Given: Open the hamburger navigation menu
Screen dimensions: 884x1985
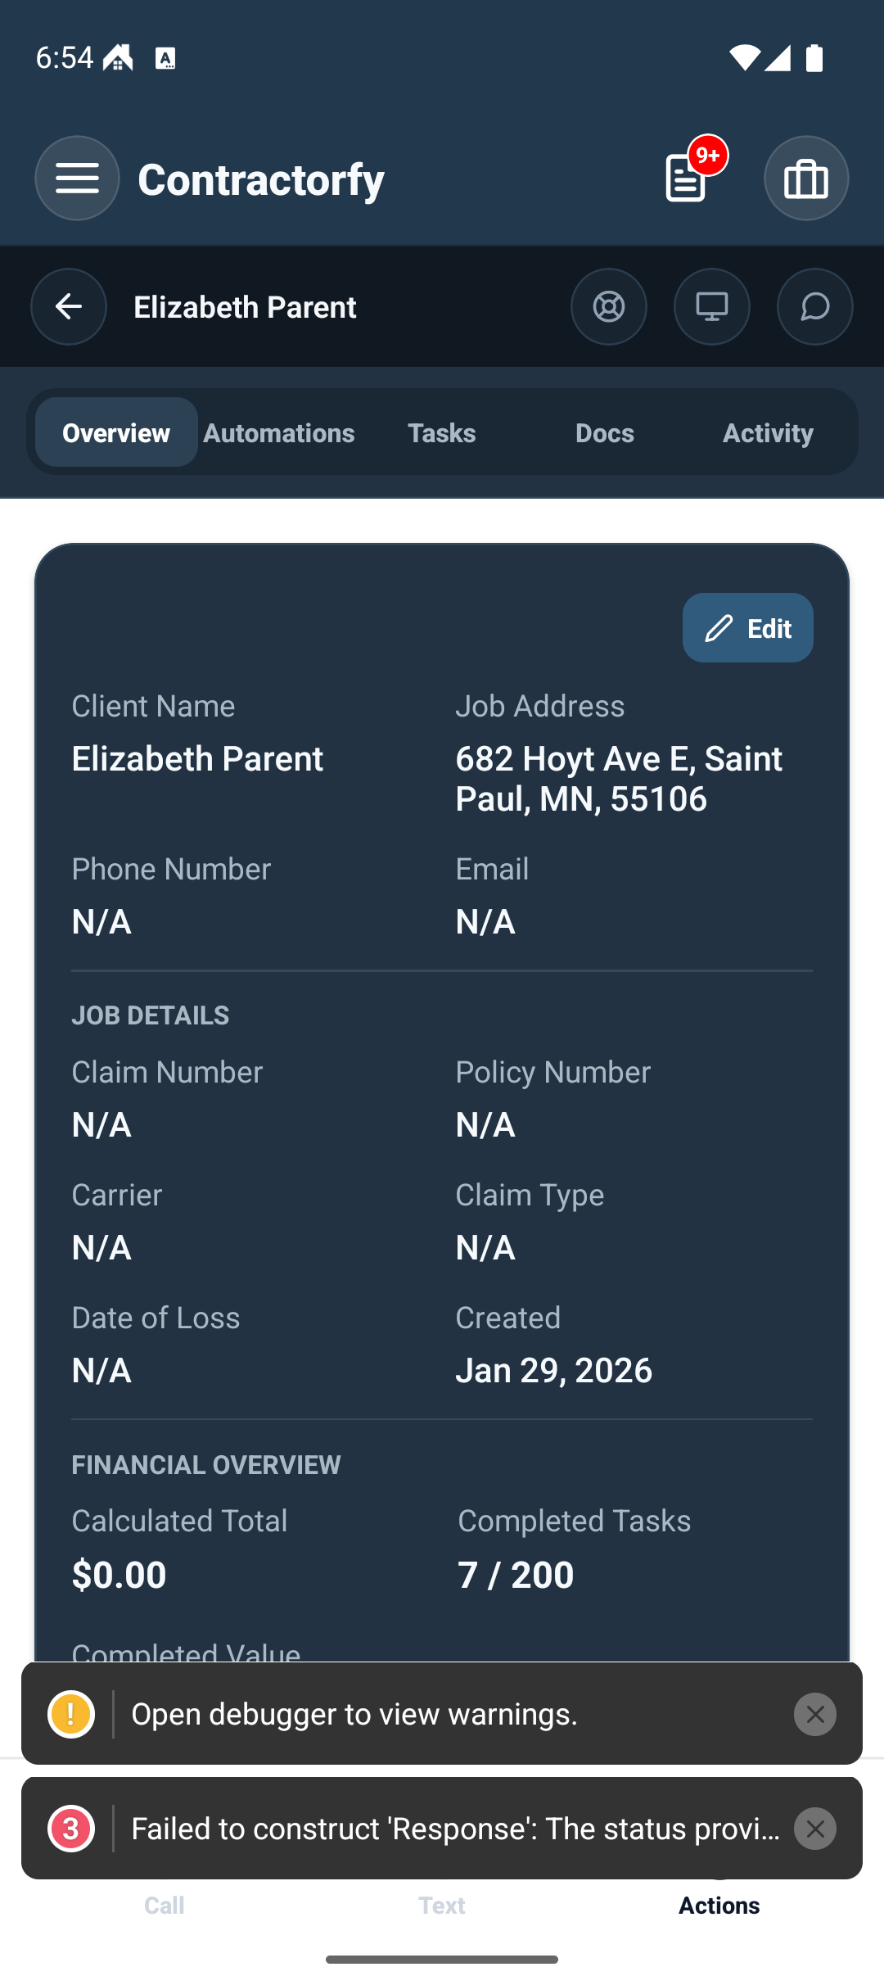Looking at the screenshot, I should coord(77,178).
